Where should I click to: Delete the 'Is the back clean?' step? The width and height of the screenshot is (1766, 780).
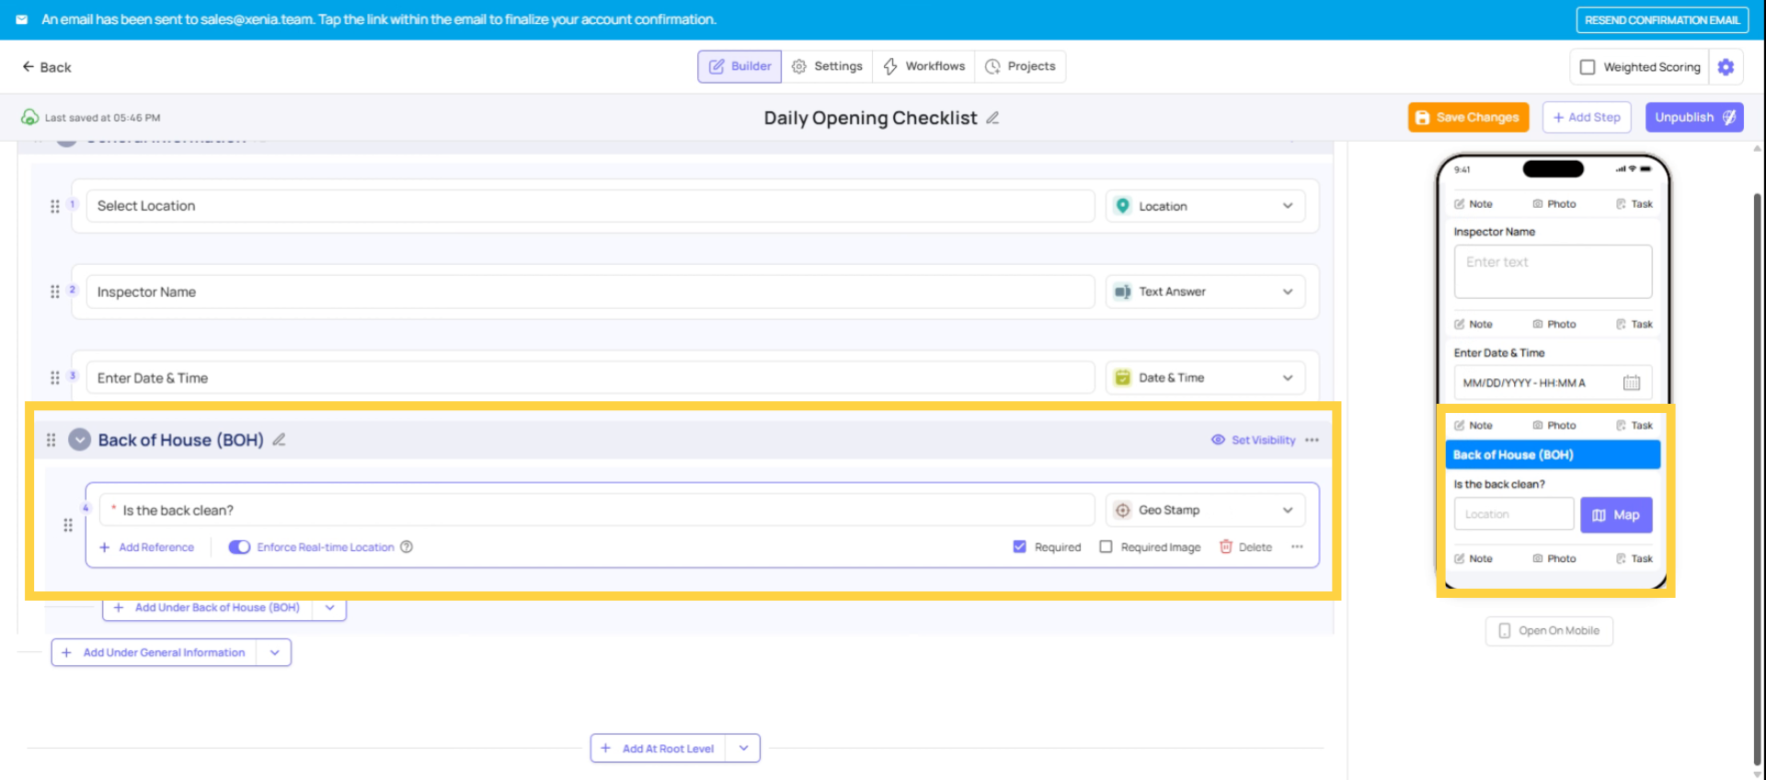1245,547
